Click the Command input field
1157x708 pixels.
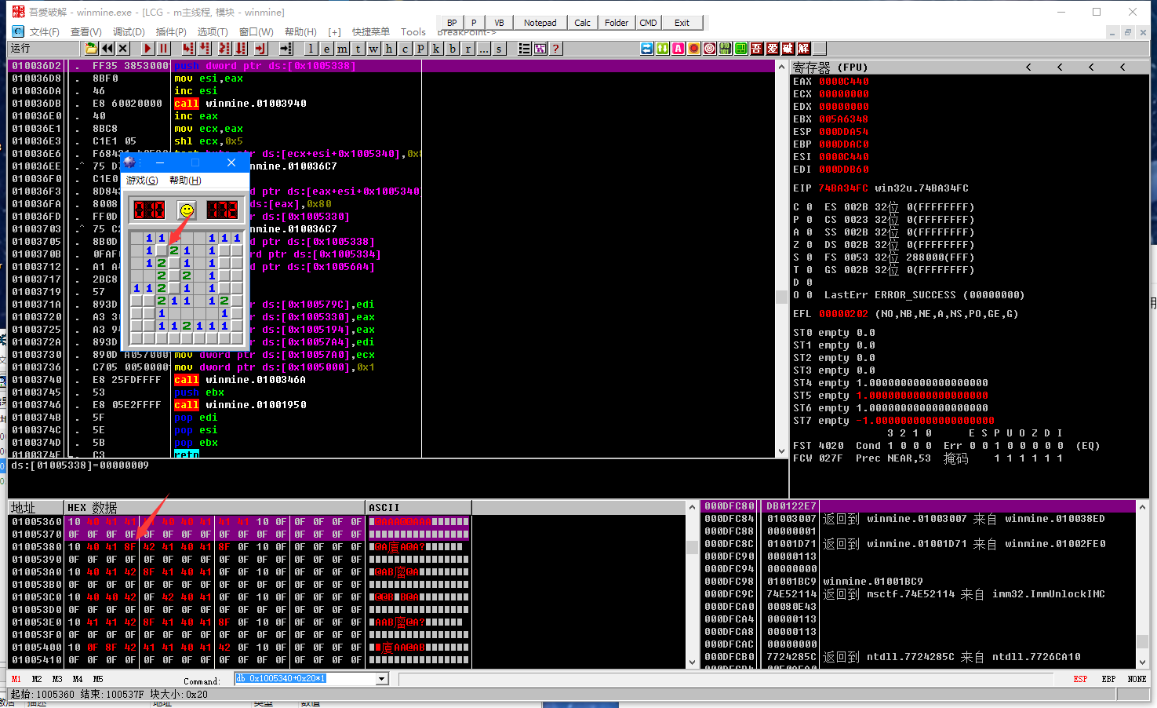(x=306, y=679)
